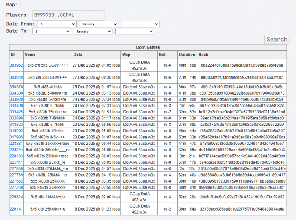Click the Name column header
The width and height of the screenshot is (296, 220).
[x=48, y=55]
